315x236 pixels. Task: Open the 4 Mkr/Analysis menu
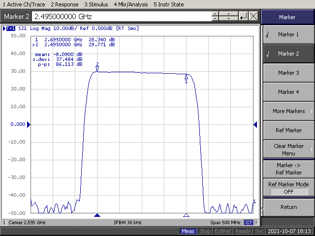point(129,4)
